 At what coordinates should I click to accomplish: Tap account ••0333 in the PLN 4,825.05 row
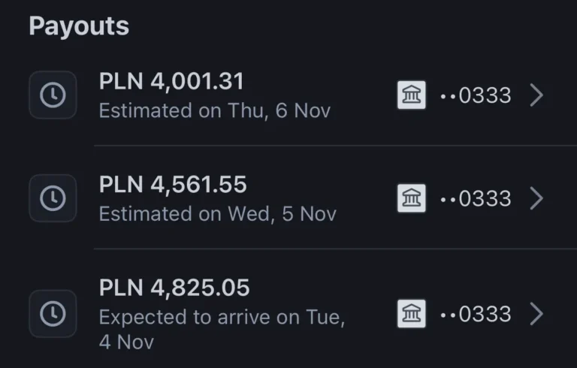(x=475, y=314)
